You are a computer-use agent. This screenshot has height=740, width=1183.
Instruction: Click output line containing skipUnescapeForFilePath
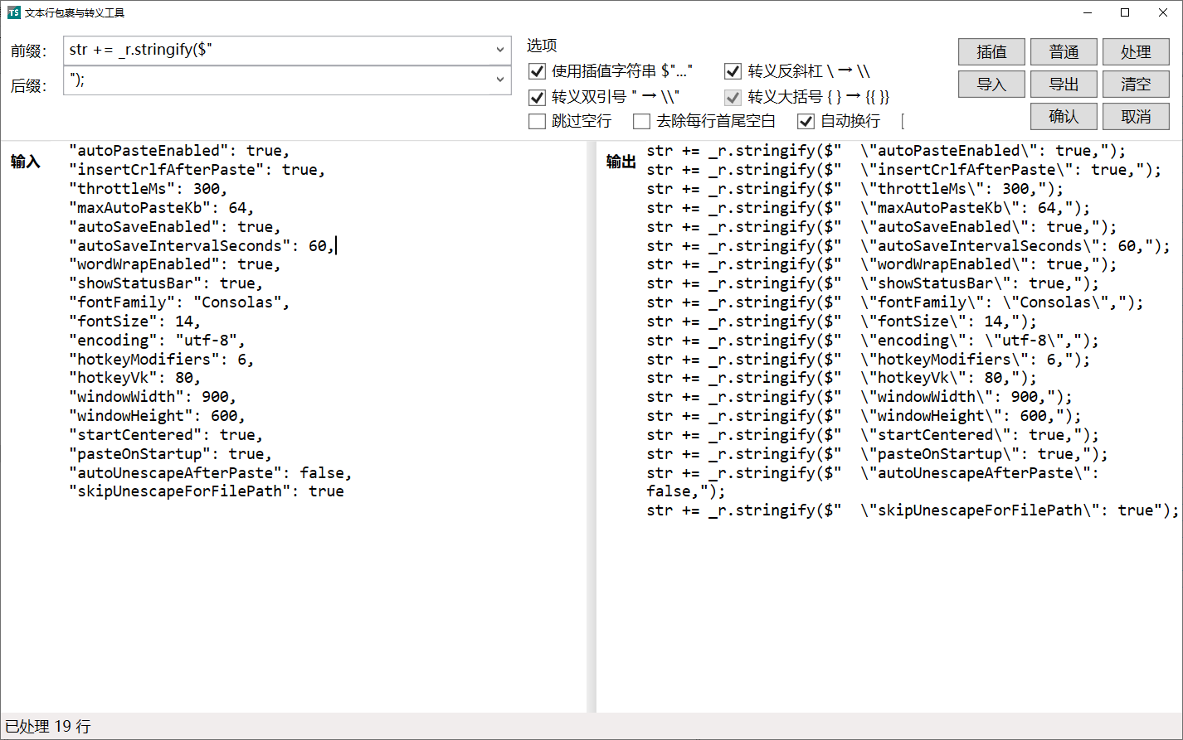[x=913, y=510]
